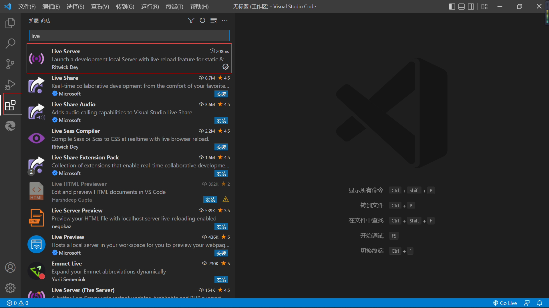Open the Run and Debug view
Viewport: 549px width, 308px height.
click(x=10, y=85)
